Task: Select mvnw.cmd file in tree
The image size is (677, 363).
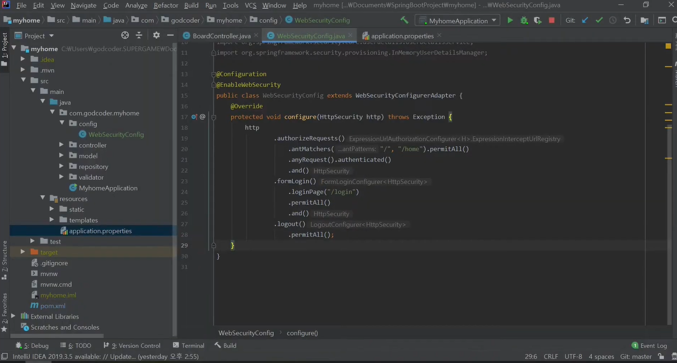Action: tap(56, 284)
